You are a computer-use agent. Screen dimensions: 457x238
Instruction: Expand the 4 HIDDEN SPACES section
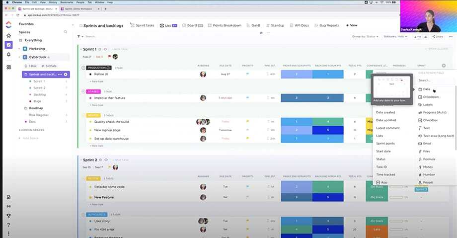[x=31, y=130]
